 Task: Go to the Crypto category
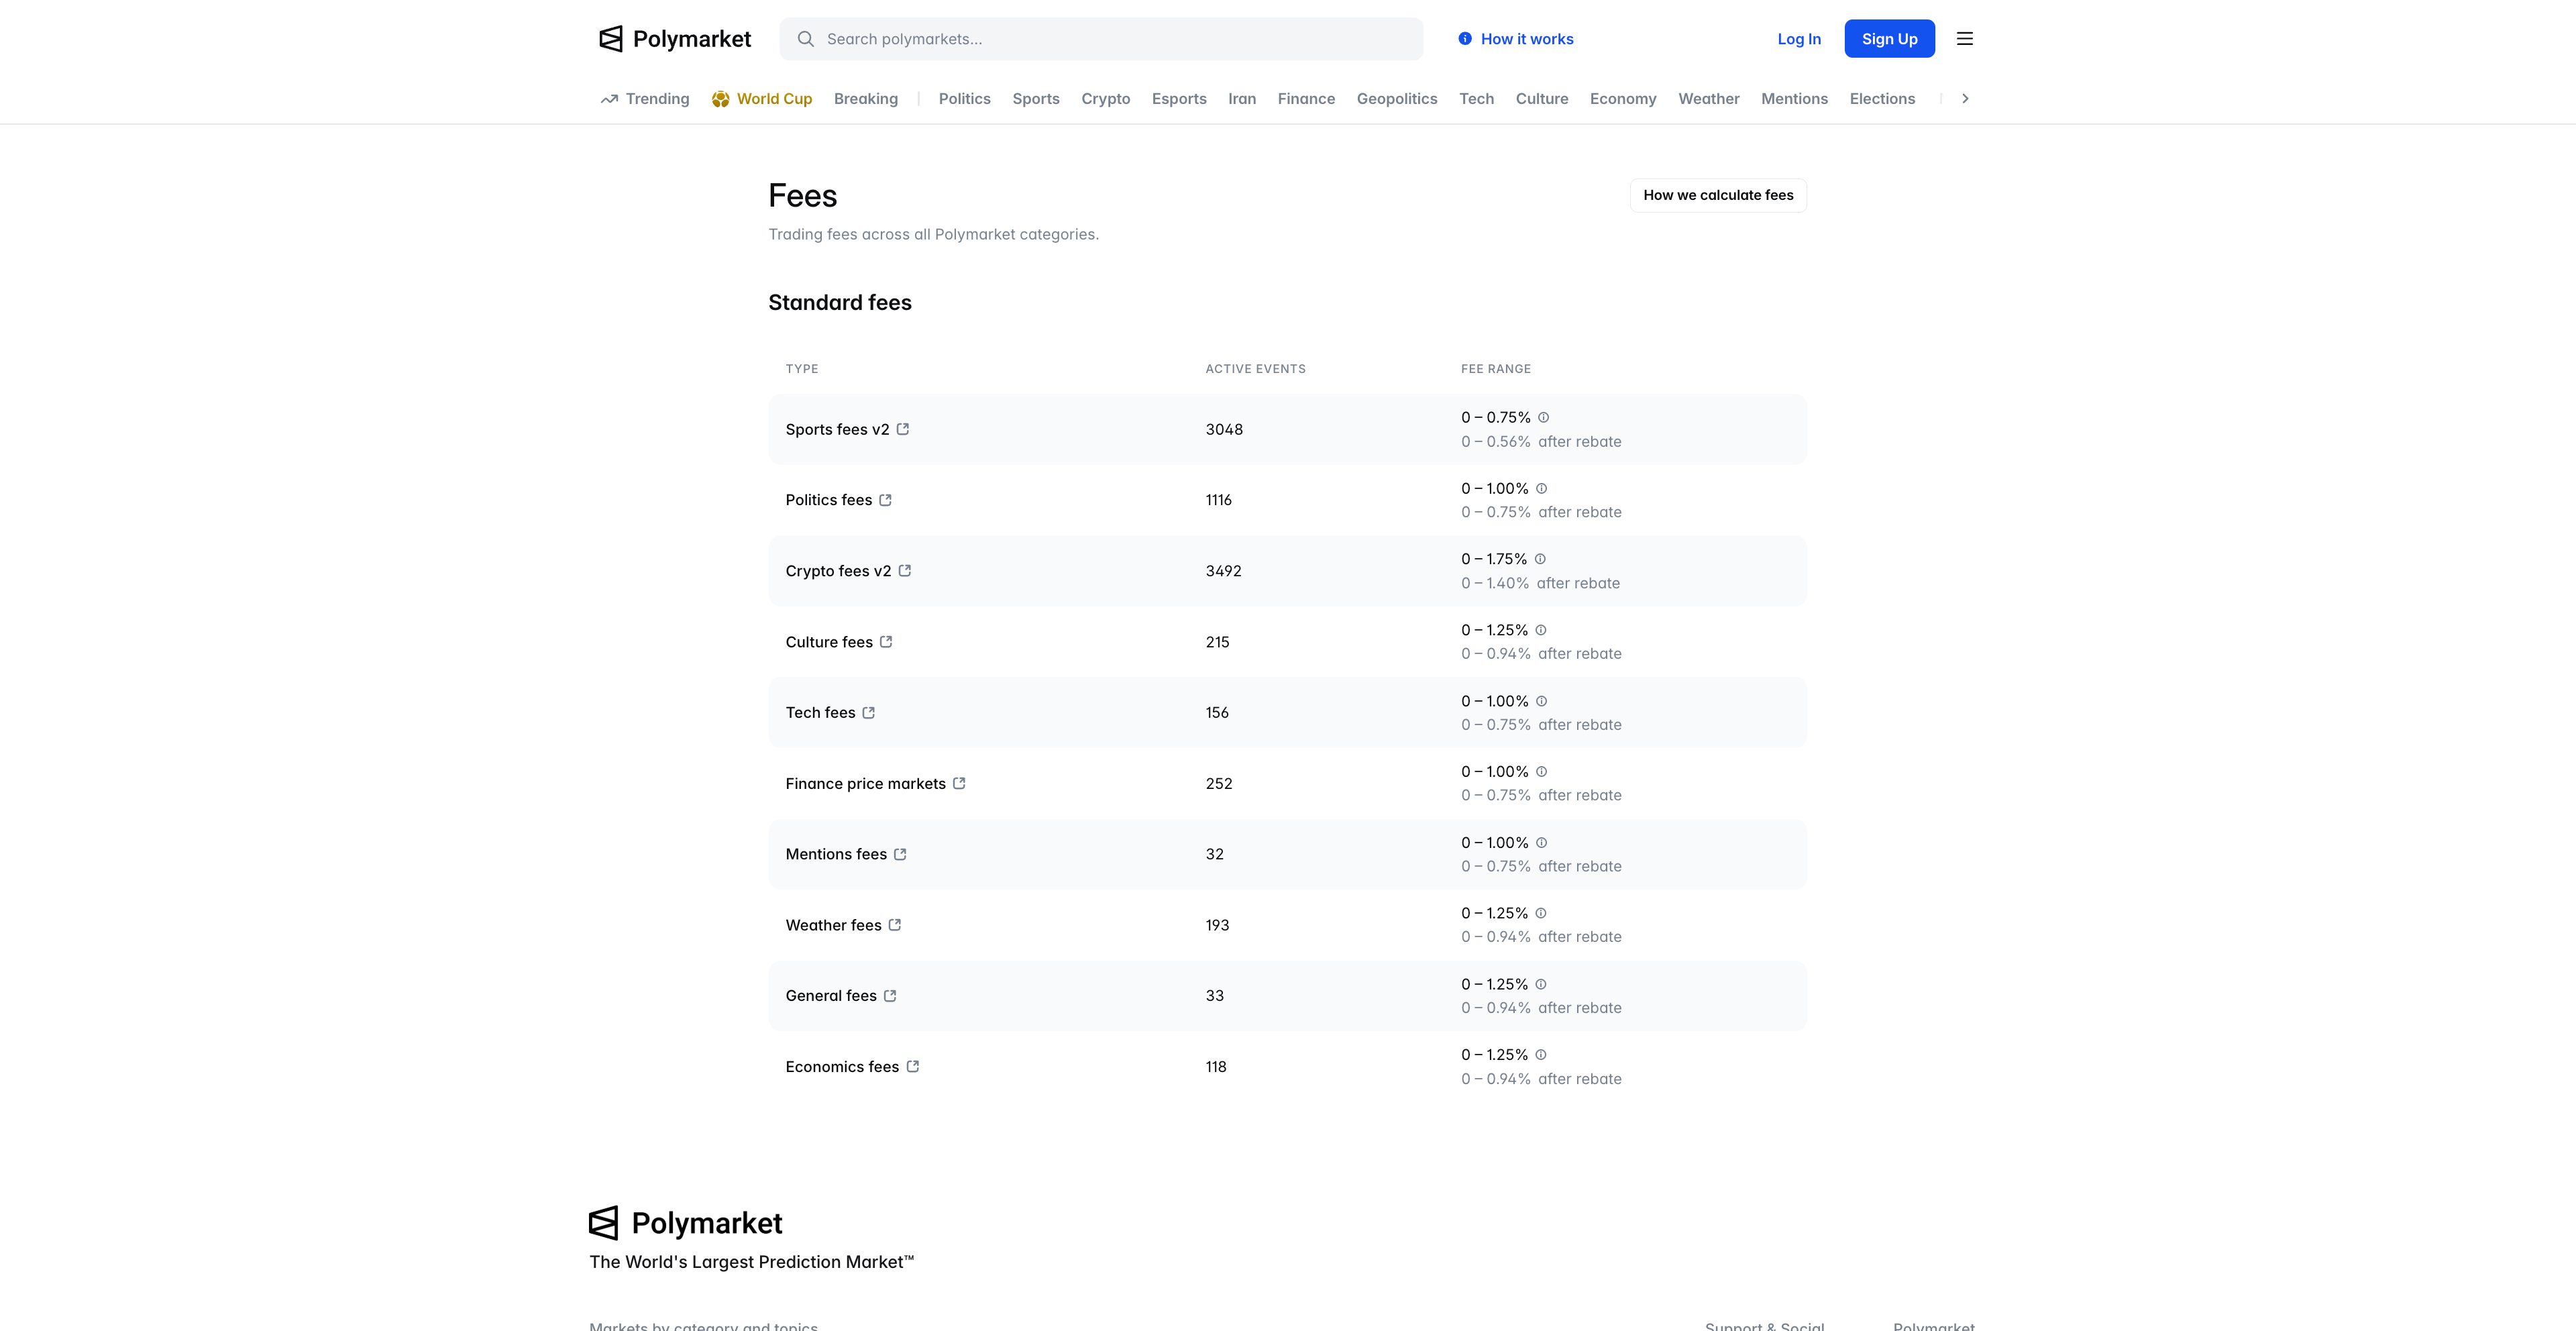pos(1106,99)
